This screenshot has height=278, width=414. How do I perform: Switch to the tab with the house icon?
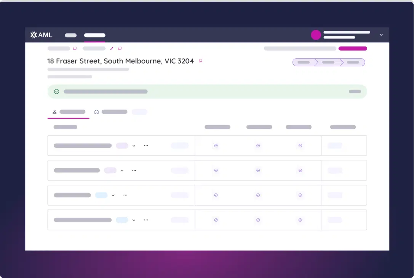[110, 112]
